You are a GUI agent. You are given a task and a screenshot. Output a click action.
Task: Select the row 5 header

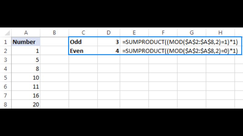coord(5,78)
